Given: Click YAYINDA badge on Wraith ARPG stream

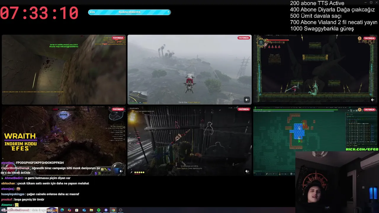Looking at the screenshot, I should (118, 109).
